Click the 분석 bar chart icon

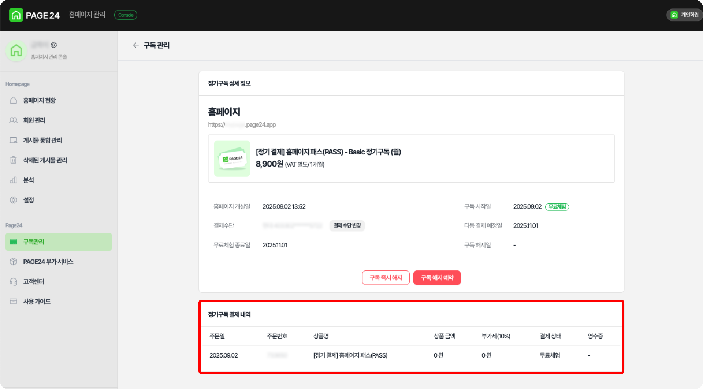click(14, 180)
